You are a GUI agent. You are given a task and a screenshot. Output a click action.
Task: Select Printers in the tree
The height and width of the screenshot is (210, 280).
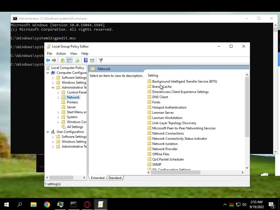tap(72, 102)
